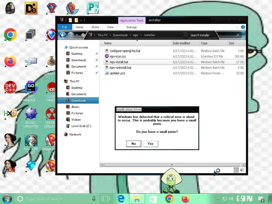The image size is (272, 204).
Task: Click the New folder icon in the title bar
Action: (76, 20)
